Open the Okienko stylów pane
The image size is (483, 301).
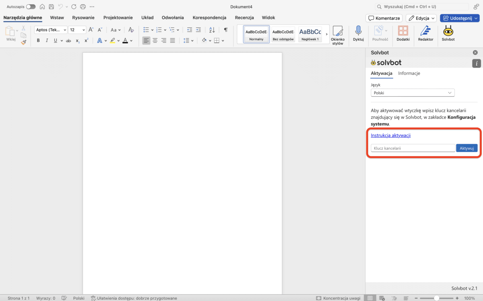pyautogui.click(x=337, y=35)
